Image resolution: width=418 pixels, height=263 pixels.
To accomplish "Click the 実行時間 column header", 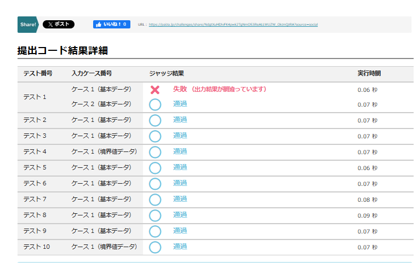I will tap(369, 73).
